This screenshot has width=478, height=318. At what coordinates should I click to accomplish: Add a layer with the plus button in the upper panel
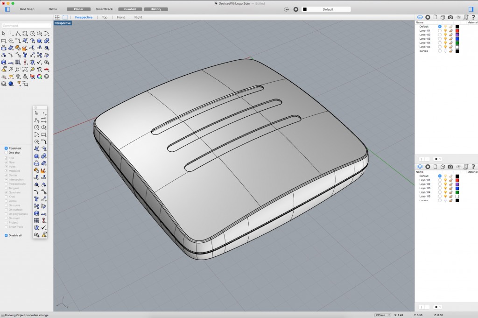tap(422, 159)
